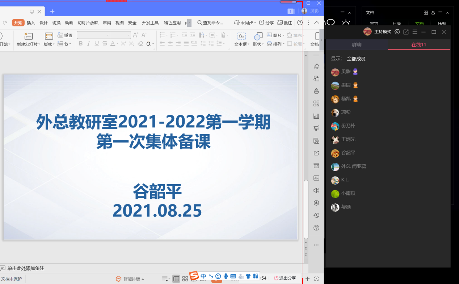459x284 pixels.
Task: Click the 形状 shapes icon
Action: (x=258, y=36)
